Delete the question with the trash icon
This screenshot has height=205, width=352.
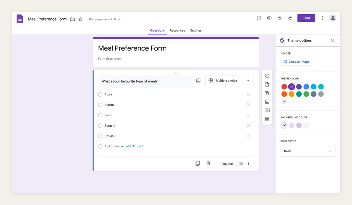pyautogui.click(x=208, y=163)
